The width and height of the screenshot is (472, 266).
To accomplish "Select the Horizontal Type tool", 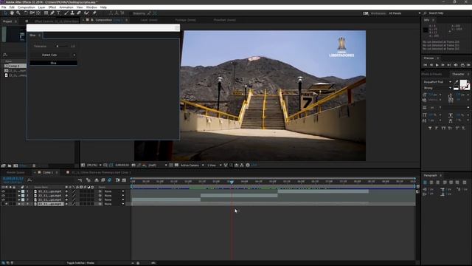I will click(59, 13).
